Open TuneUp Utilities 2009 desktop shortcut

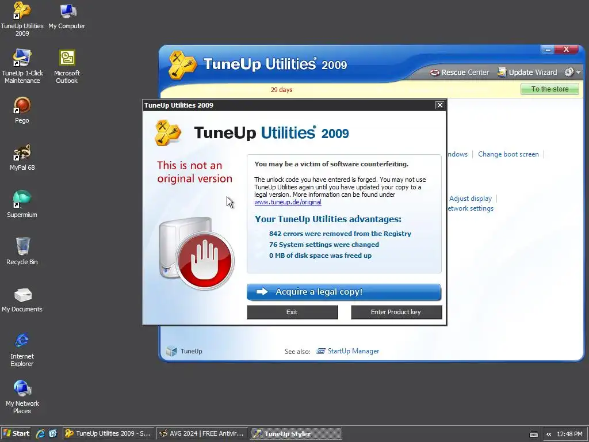[22, 19]
